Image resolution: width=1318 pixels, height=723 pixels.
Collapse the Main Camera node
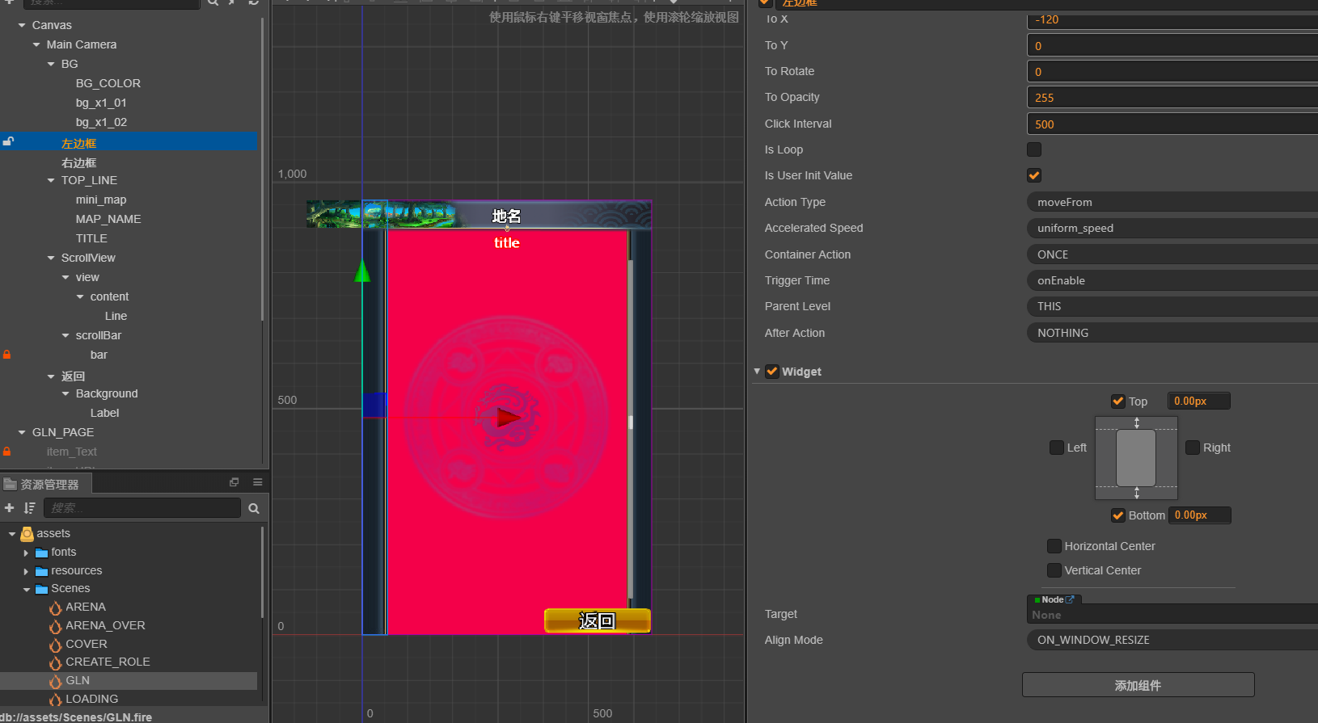36,45
